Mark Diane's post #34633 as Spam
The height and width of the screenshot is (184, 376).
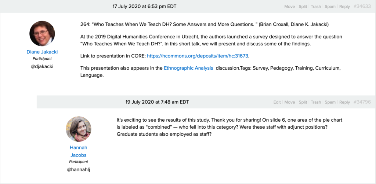330,7
